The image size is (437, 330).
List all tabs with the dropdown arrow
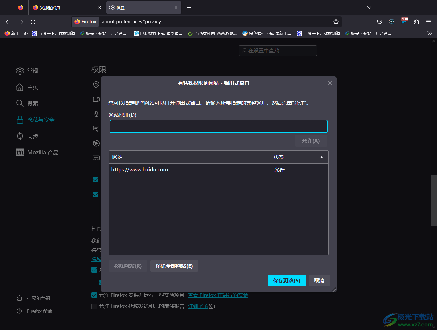(369, 7)
